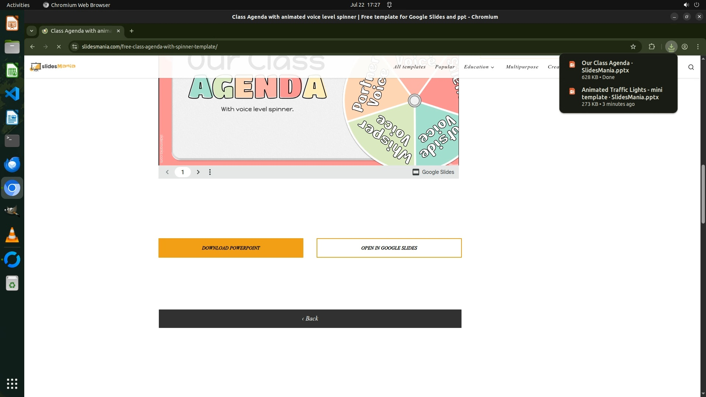Click the Download PowerPoint button
The image size is (706, 397).
(231, 248)
